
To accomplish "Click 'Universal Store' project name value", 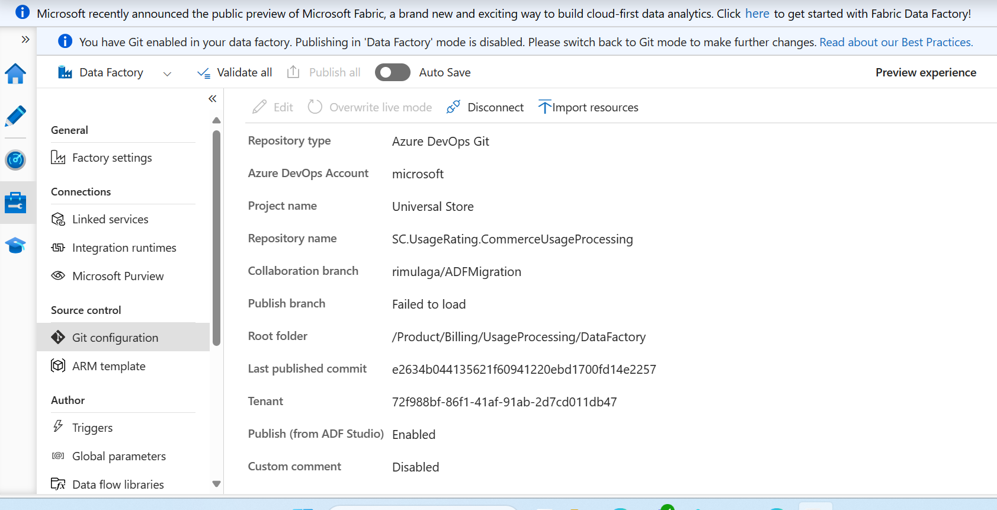I will point(433,207).
